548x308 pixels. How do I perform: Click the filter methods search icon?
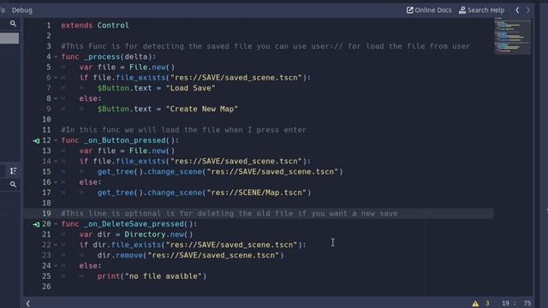coord(13,185)
